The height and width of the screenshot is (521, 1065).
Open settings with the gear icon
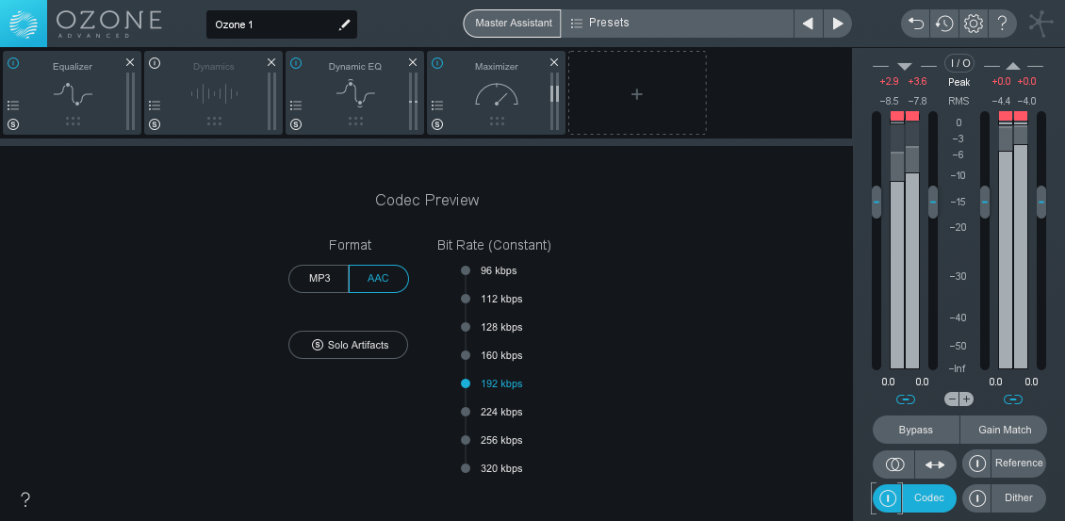pos(974,24)
